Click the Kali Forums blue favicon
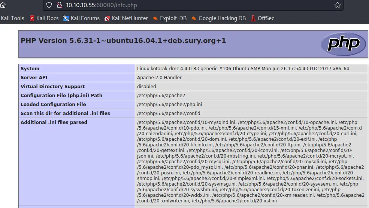Screen dimensions: 369x208 coord(66,18)
